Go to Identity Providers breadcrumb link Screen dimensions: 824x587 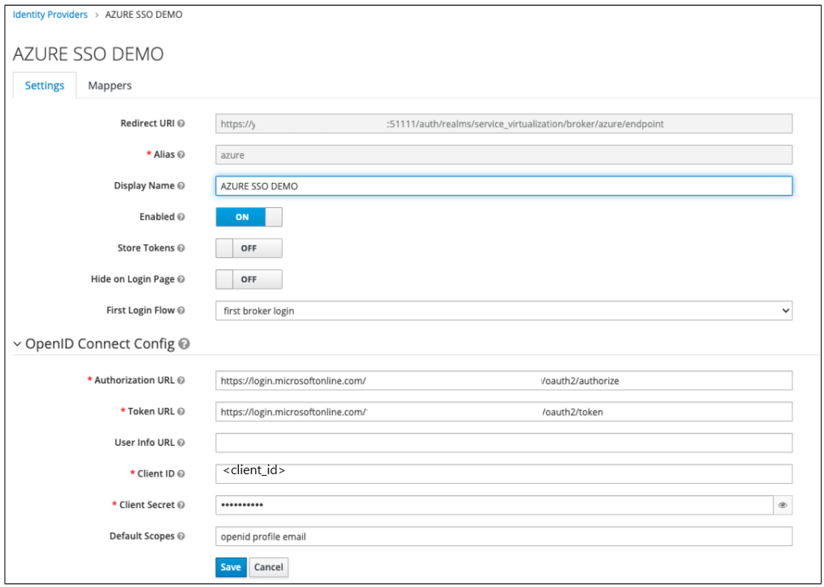point(50,15)
